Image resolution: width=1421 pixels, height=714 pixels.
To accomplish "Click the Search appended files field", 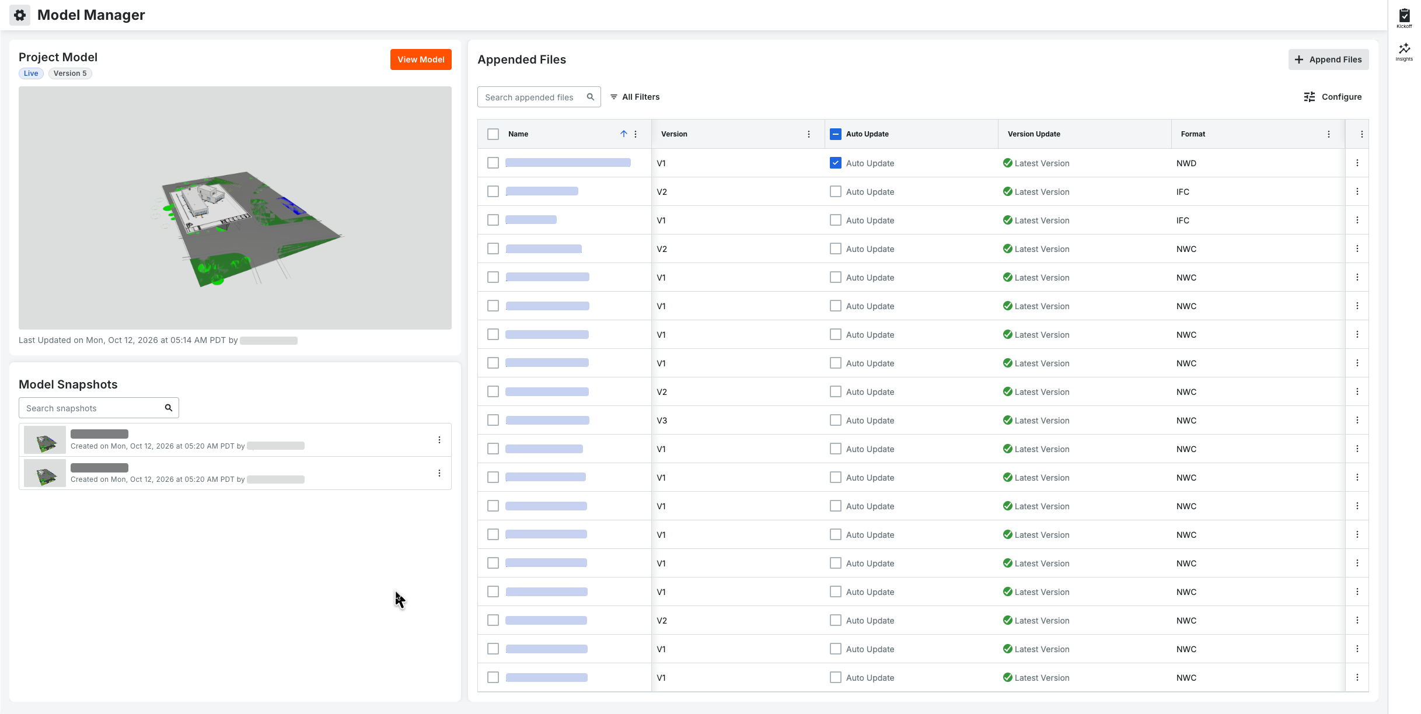I will pyautogui.click(x=539, y=97).
